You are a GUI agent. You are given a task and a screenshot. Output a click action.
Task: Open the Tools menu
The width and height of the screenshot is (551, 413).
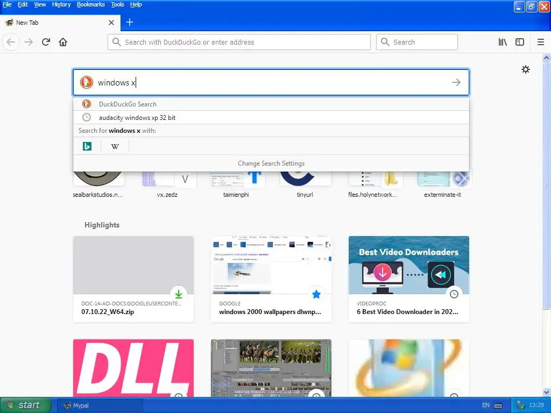tap(117, 4)
